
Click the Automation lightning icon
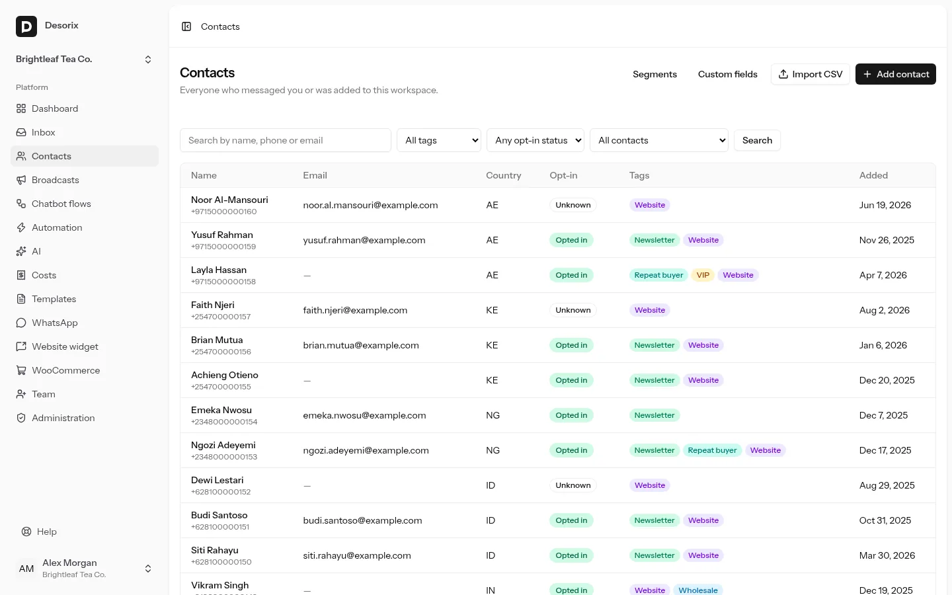[x=21, y=227]
